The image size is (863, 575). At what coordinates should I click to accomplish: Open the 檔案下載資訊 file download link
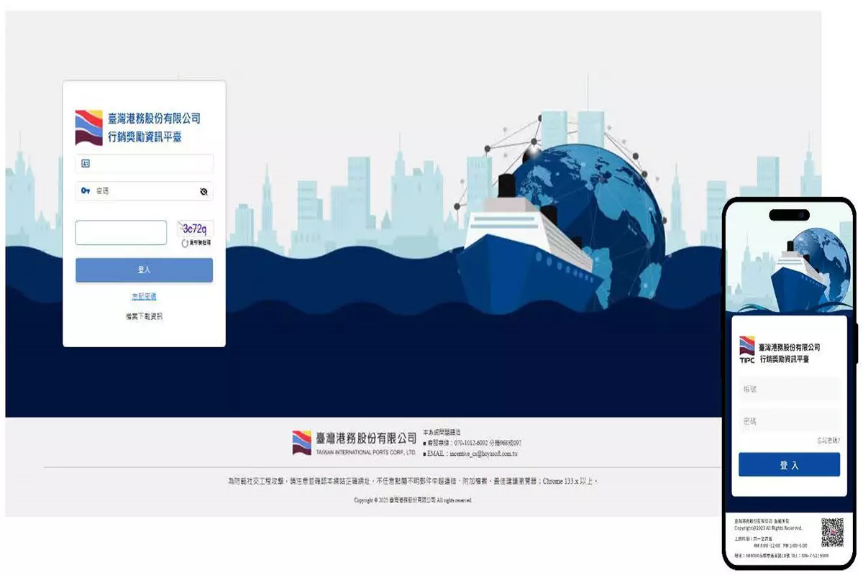(144, 316)
